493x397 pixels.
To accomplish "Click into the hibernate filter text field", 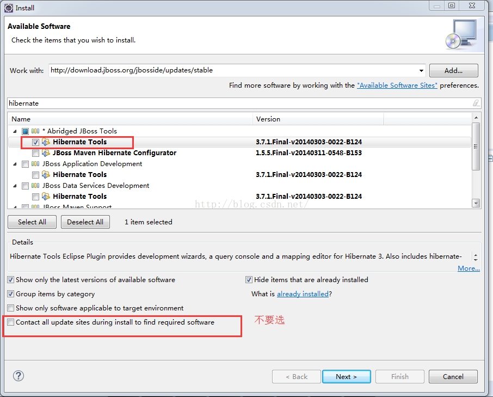I will click(x=244, y=103).
